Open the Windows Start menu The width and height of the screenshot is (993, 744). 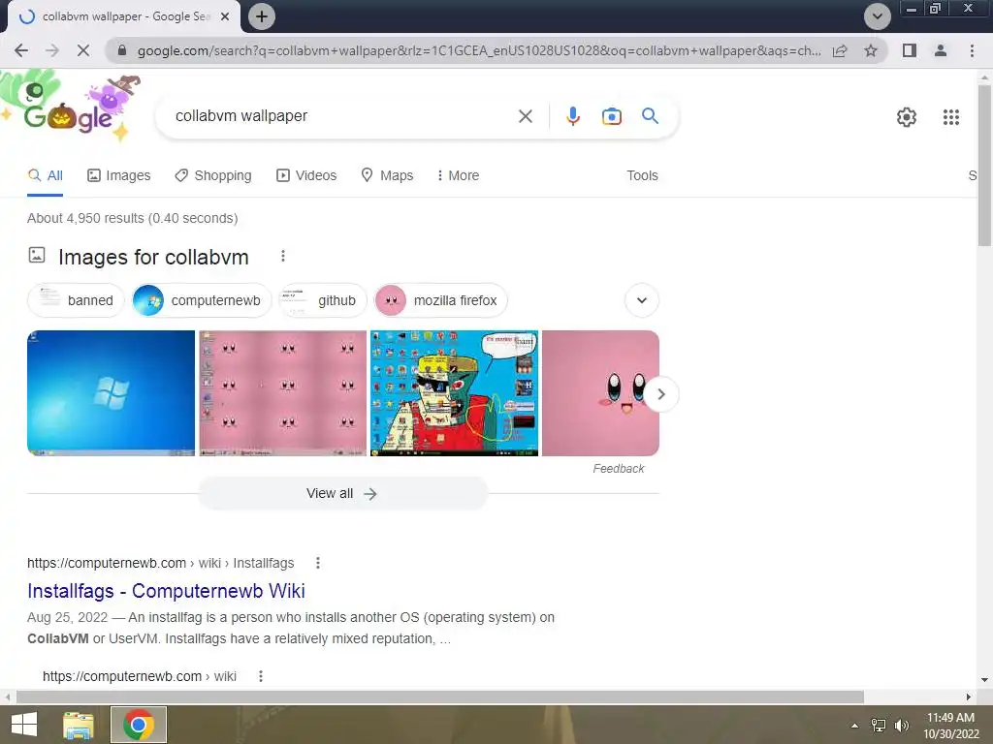pos(24,725)
